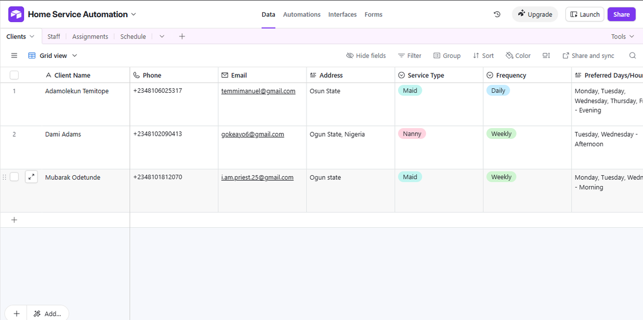This screenshot has height=320, width=643.
Task: Expand the tables list chevron
Action: [x=162, y=36]
